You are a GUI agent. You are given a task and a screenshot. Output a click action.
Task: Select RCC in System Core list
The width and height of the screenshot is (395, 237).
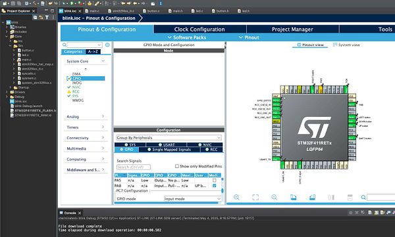tap(76, 91)
